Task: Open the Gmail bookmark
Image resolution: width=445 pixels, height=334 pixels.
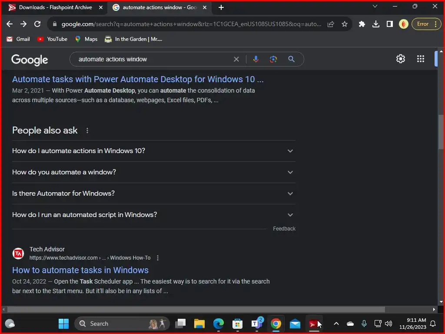Action: 18,39
